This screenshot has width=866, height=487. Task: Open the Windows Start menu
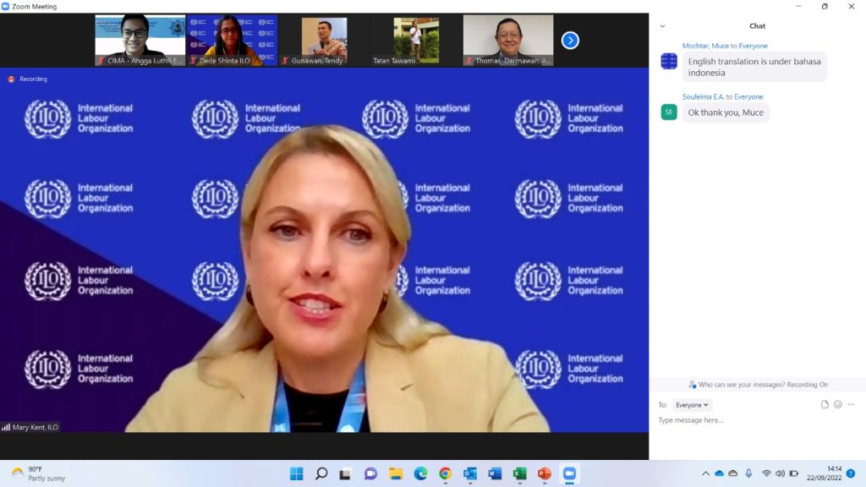[x=297, y=473]
